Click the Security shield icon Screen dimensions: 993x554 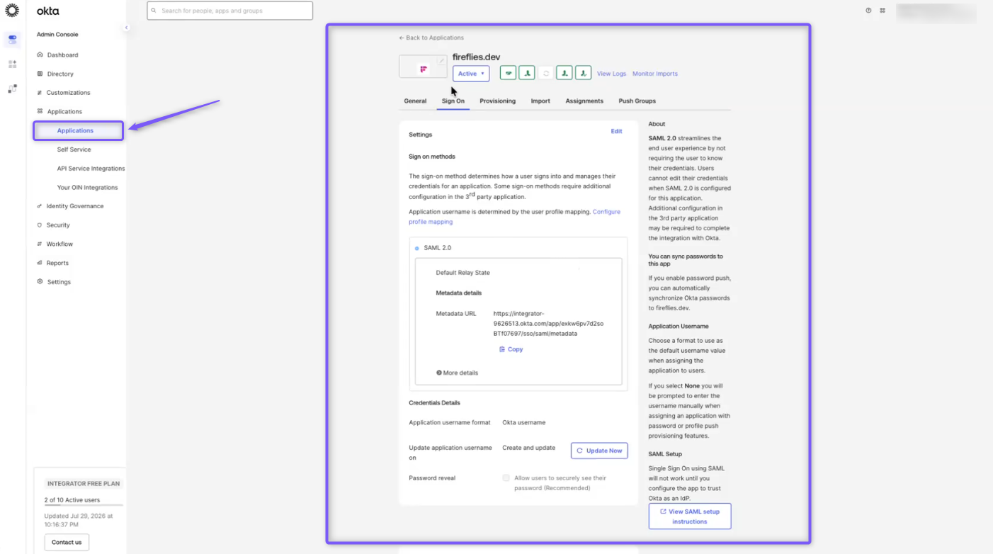point(40,225)
